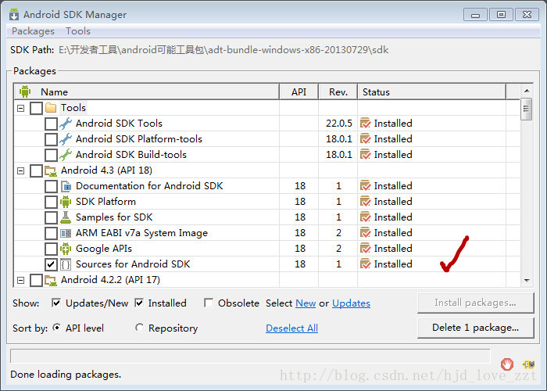Click the wrench icon of Android SDK Tools
The width and height of the screenshot is (547, 391).
pyautogui.click(x=66, y=124)
